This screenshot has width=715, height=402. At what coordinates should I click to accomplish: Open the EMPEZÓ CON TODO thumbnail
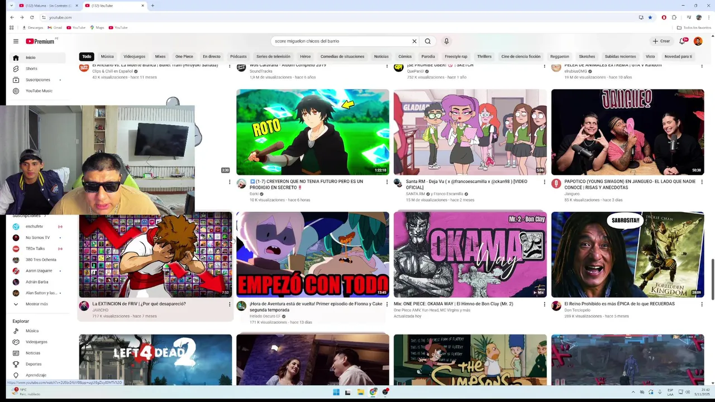click(313, 255)
